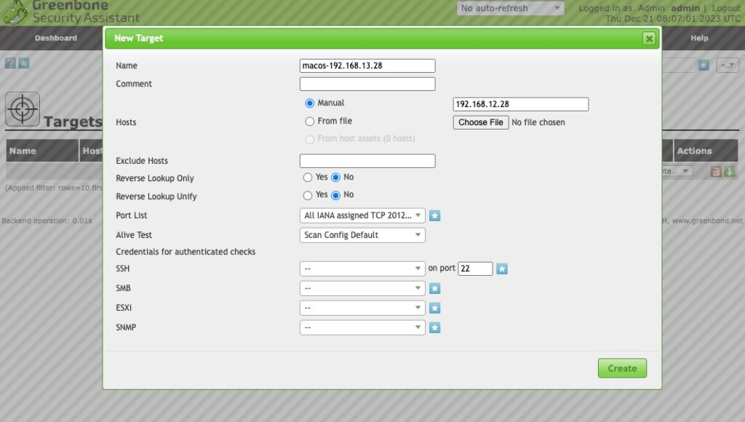Viewport: 745px width, 422px height.
Task: Select From host assets radio button
Action: (310, 139)
